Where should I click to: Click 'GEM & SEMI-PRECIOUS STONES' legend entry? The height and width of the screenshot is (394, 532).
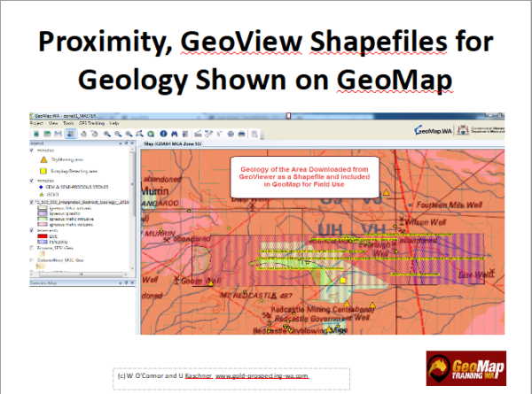coord(77,187)
